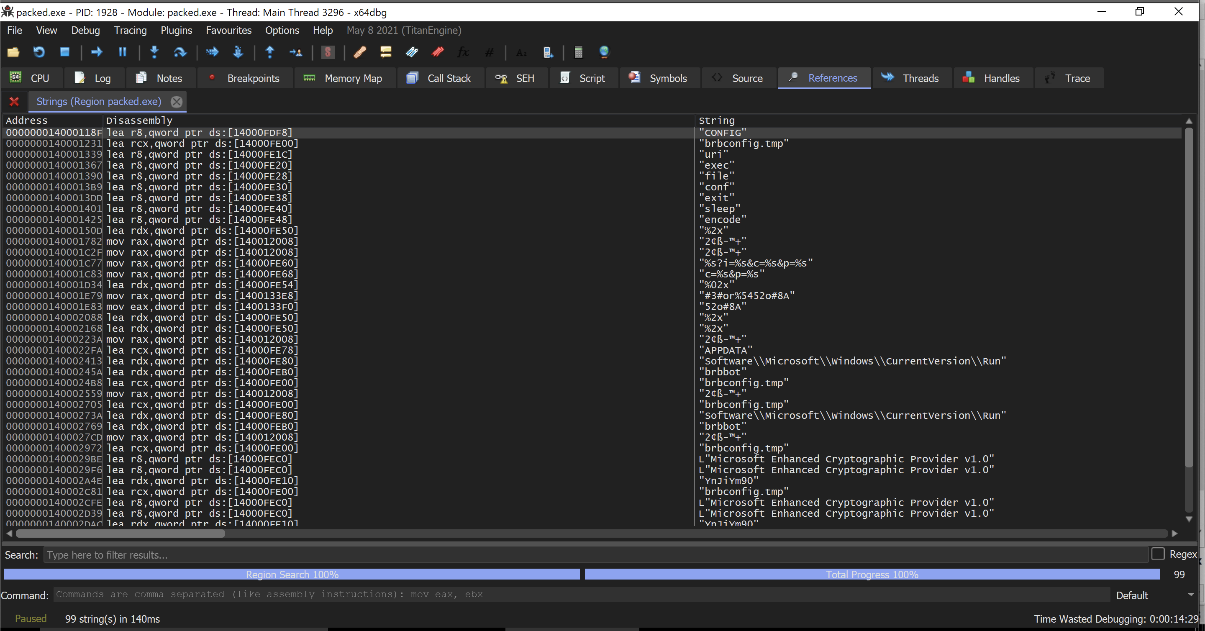Click the Region Search 100% progress bar
1205x631 pixels.
(292, 574)
